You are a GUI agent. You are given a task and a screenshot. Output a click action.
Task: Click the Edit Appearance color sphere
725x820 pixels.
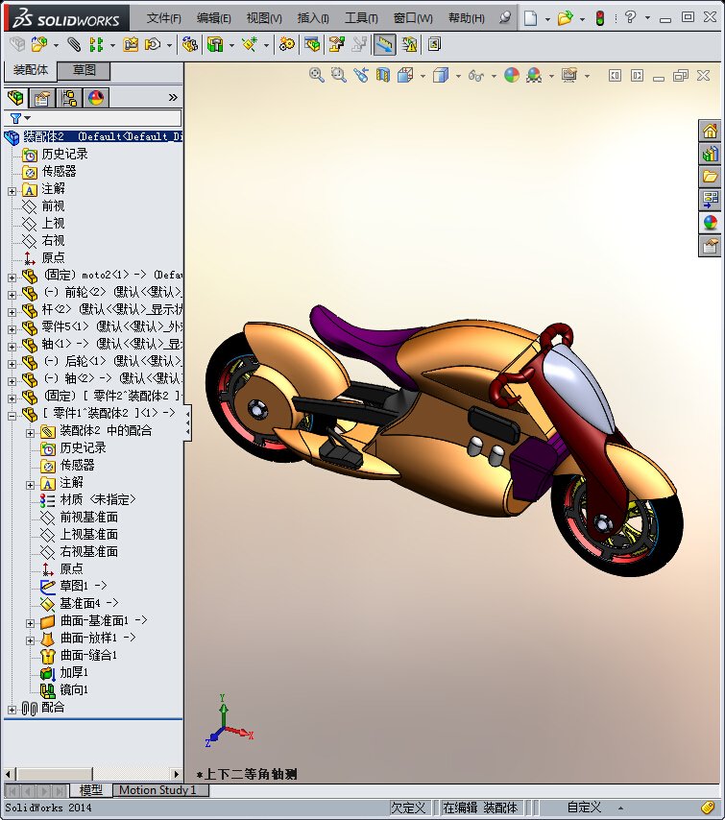point(512,75)
